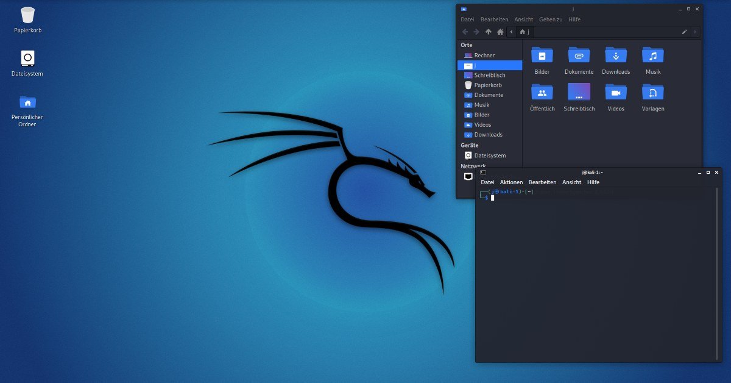Open Schreibtisch in the sidebar
The width and height of the screenshot is (731, 383).
[x=490, y=75]
